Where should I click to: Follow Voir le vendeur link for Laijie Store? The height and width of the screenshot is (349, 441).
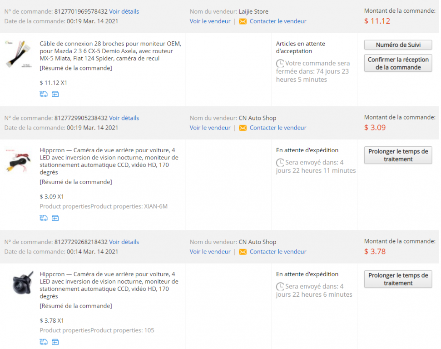pos(210,21)
